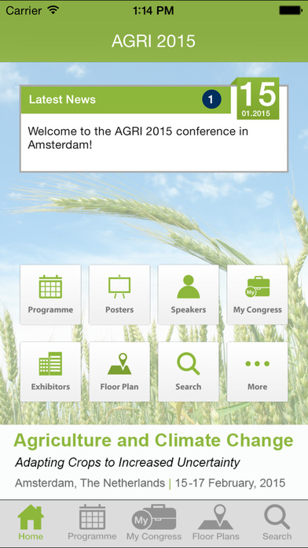Tap the Wi-Fi status icon
The image size is (308, 548).
[x=53, y=10]
